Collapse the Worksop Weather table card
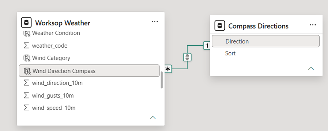The image size is (328, 131). pos(153,118)
